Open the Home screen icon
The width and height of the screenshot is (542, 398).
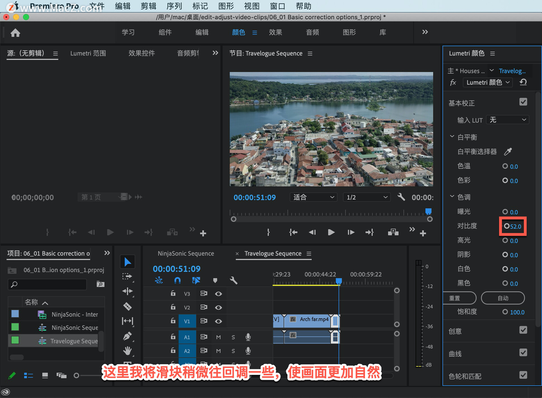pyautogui.click(x=15, y=33)
